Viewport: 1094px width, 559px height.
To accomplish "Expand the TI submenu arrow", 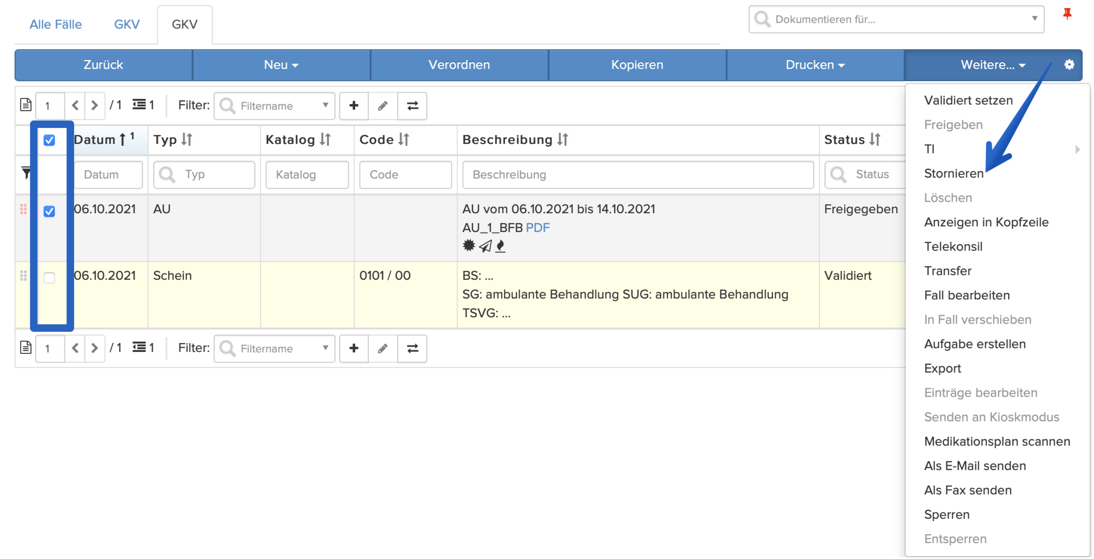I will [1077, 150].
